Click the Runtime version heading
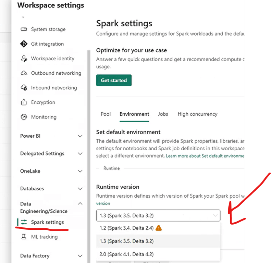This screenshot has width=271, height=263. tap(118, 187)
